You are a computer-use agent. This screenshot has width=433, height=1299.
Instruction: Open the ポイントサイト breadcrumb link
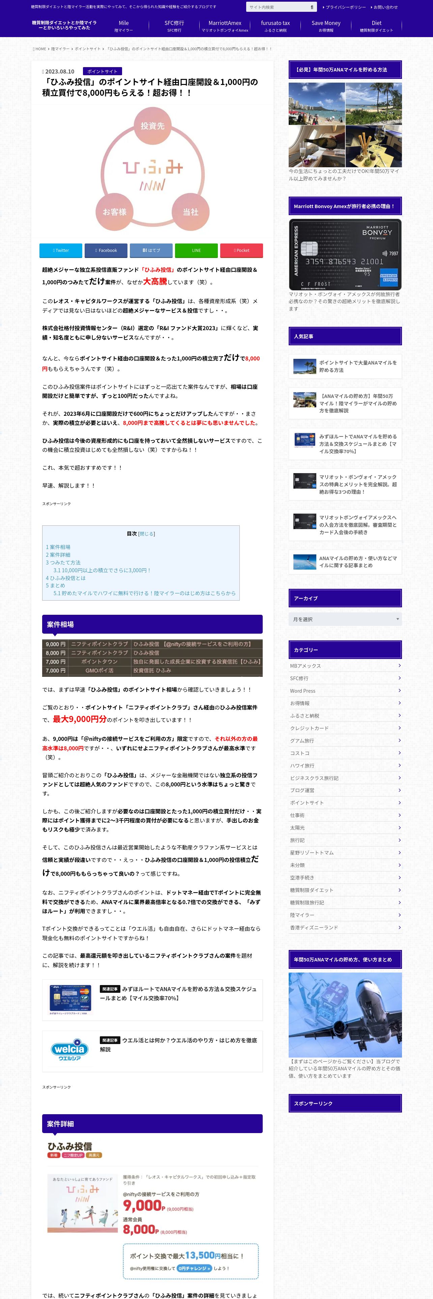(x=88, y=49)
